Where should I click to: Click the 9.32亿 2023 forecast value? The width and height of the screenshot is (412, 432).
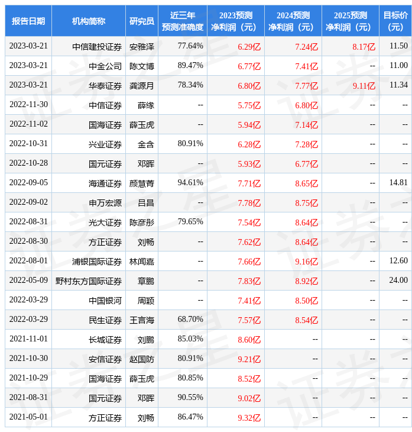(x=249, y=418)
